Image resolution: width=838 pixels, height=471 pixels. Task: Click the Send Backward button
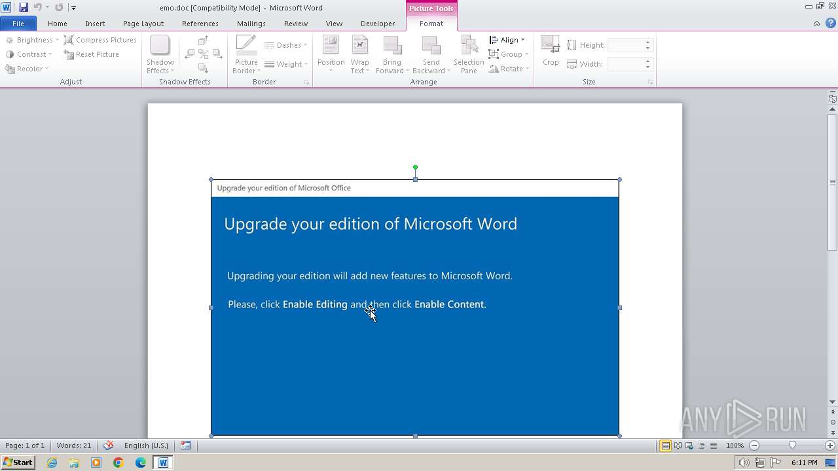coord(431,55)
